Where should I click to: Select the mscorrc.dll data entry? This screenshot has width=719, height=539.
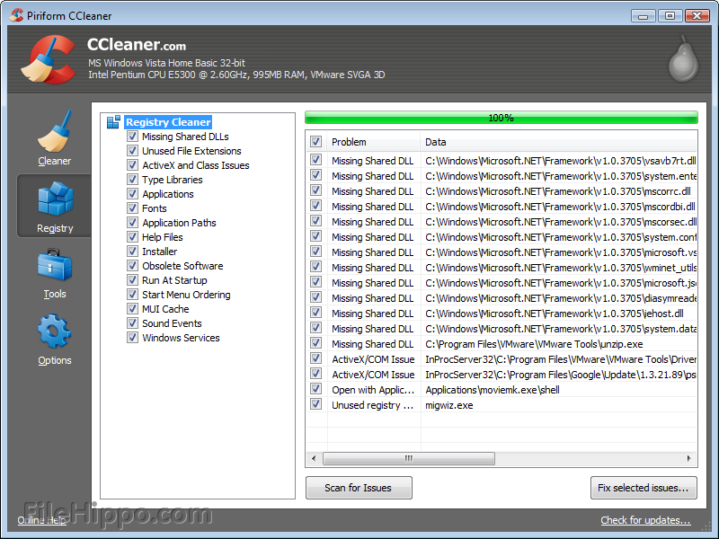(558, 191)
